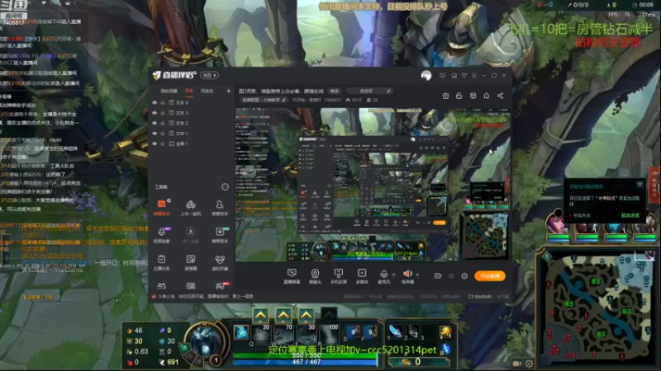
Task: Add a multimedia source
Action: [362, 276]
